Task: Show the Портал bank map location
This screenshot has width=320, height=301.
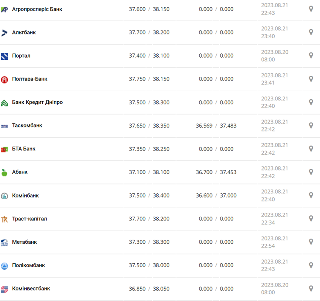Action: 311,56
